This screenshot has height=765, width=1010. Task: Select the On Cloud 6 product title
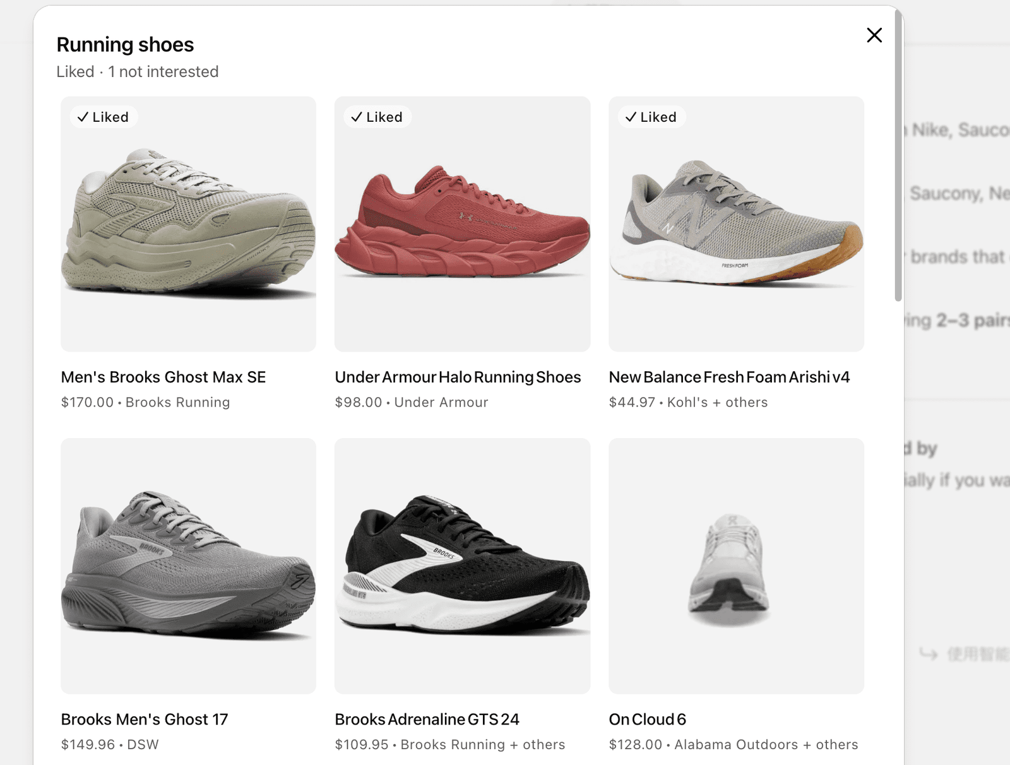647,720
